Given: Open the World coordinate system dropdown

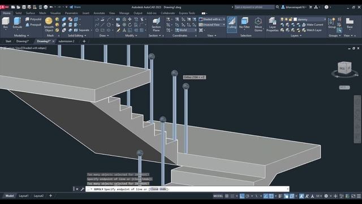Looking at the screenshot, I should 186,30.
